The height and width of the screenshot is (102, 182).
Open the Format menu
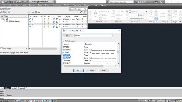click(x=32, y=5)
